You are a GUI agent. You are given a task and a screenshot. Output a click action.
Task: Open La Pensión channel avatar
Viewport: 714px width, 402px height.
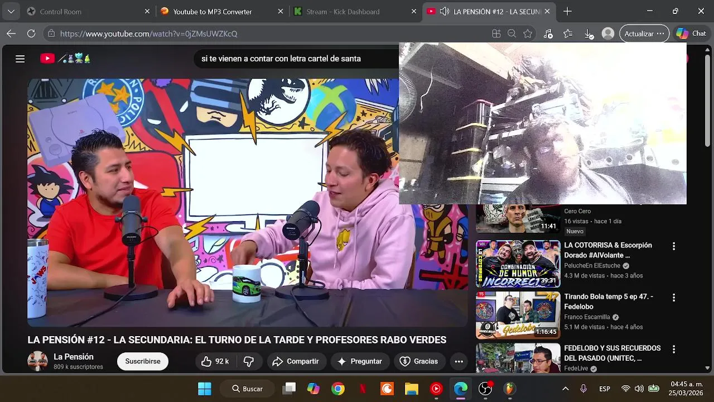[x=38, y=361]
